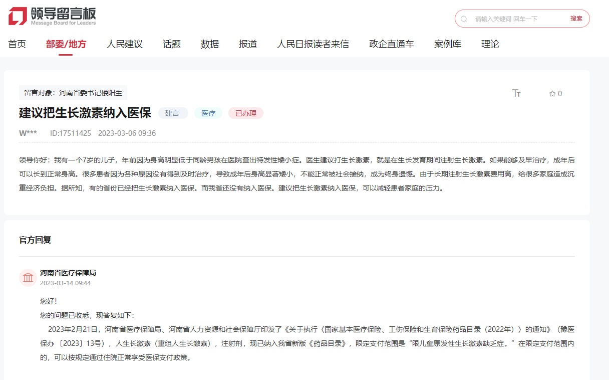The width and height of the screenshot is (609, 380).
Task: Go to 政企直通车 page
Action: pyautogui.click(x=392, y=44)
